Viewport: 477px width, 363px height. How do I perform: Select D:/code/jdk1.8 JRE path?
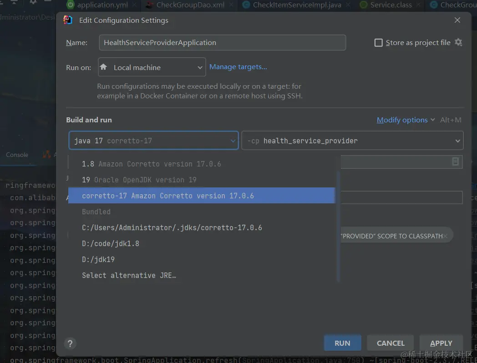[201, 243]
